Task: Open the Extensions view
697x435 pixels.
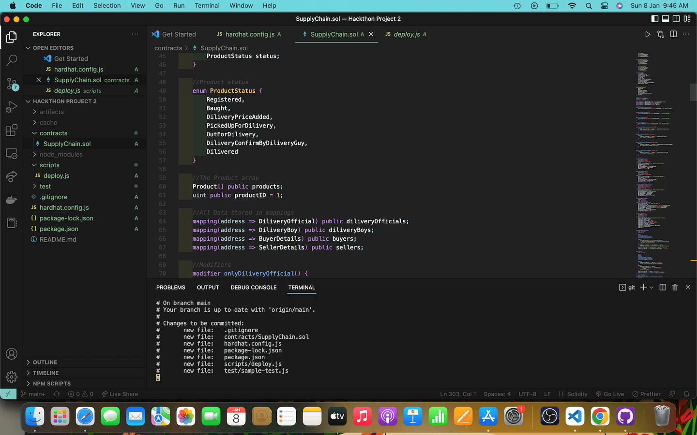Action: coord(12,130)
